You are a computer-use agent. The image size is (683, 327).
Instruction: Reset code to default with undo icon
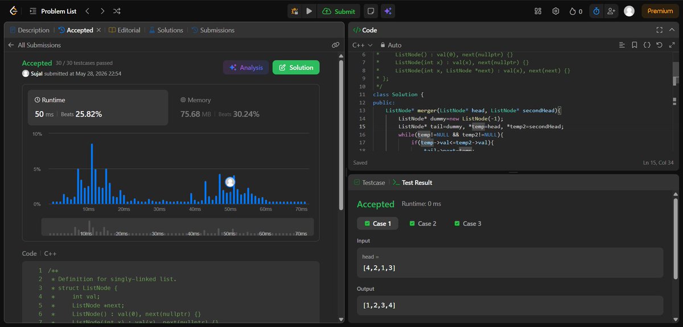[x=659, y=45]
